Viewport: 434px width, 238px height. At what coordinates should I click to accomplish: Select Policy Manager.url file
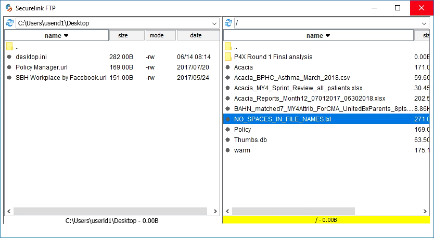tap(42, 67)
